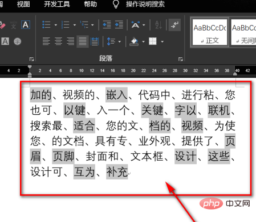Open shading color dropdown arrow
The height and width of the screenshot is (222, 256).
[143, 41]
